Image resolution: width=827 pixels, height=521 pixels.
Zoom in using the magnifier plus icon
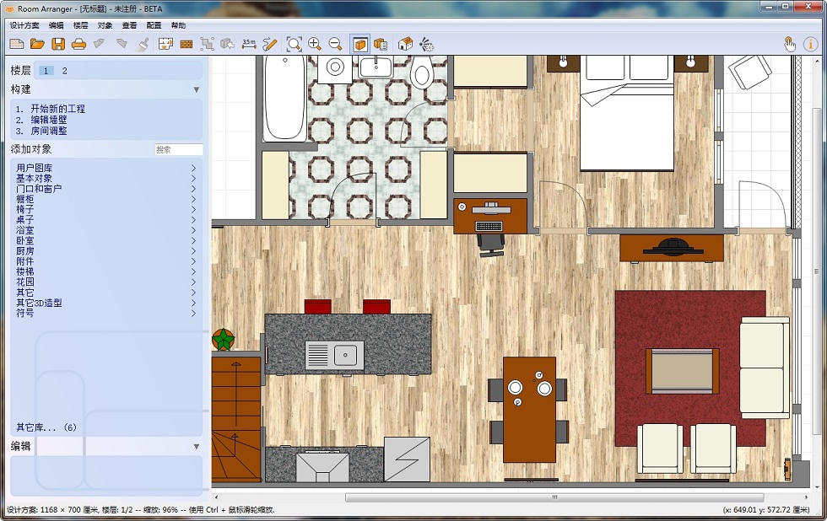[315, 44]
